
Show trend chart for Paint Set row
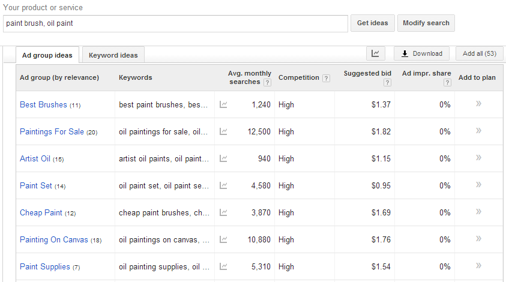223,185
